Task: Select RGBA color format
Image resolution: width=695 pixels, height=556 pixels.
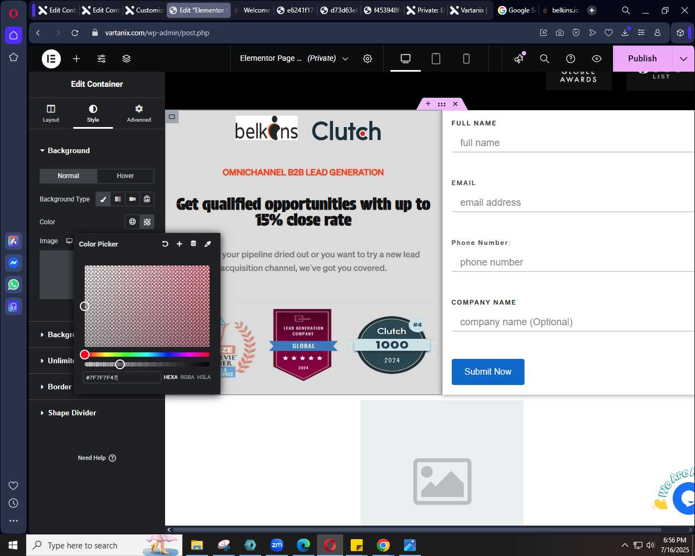Action: (x=187, y=377)
